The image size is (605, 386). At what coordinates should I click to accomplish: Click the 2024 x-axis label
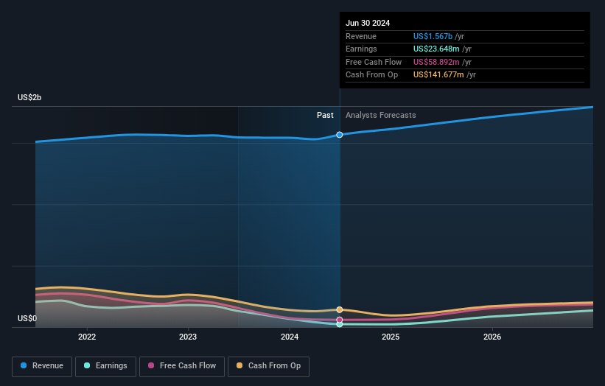tap(290, 337)
